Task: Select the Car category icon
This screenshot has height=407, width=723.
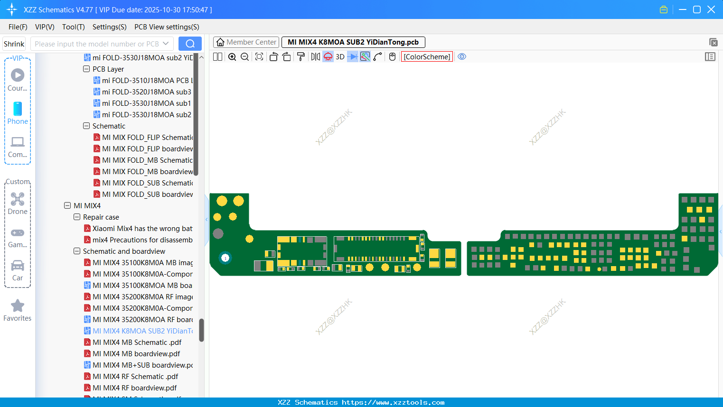Action: (18, 270)
